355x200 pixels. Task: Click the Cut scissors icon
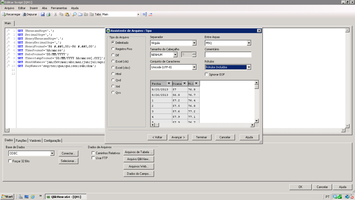pos(55,14)
